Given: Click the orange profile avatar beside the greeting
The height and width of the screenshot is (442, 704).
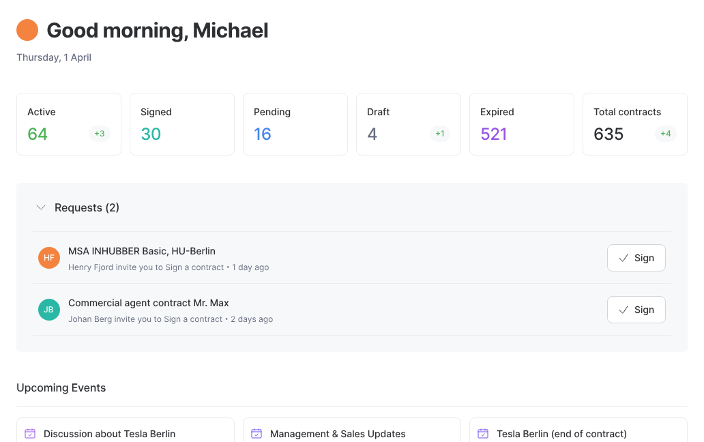Looking at the screenshot, I should click(27, 30).
